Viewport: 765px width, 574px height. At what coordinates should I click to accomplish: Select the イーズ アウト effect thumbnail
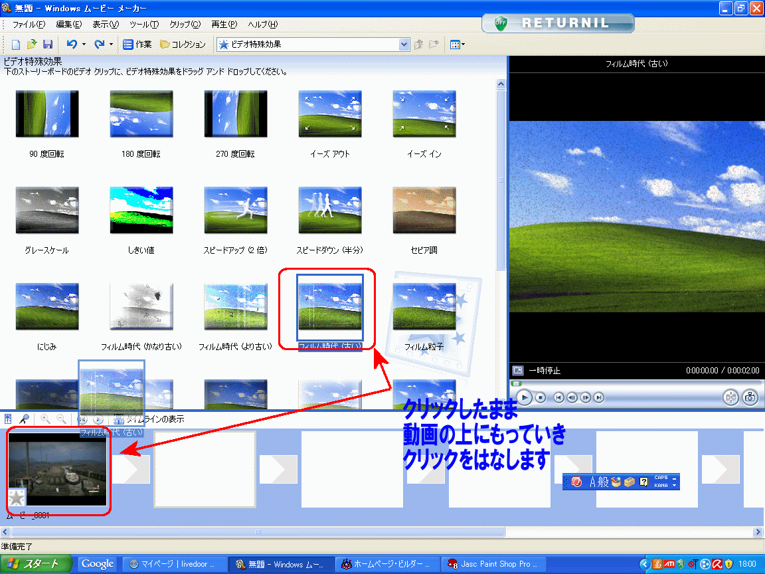pyautogui.click(x=330, y=114)
